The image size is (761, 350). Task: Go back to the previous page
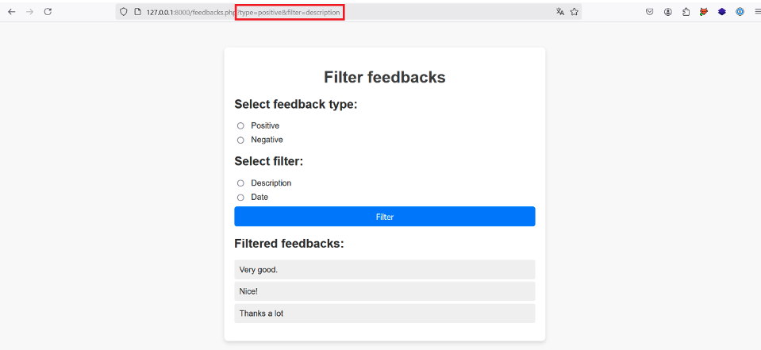(x=12, y=12)
